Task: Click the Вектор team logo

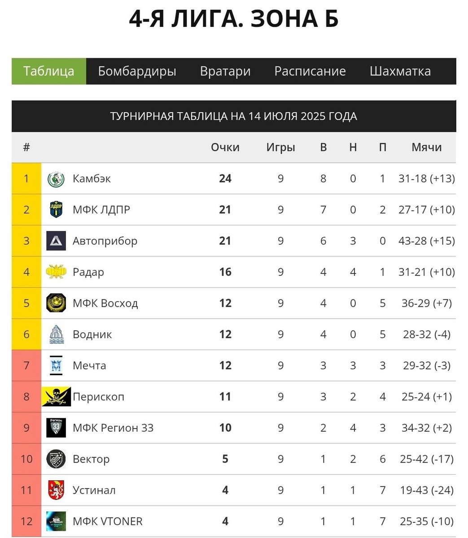Action: [x=56, y=459]
